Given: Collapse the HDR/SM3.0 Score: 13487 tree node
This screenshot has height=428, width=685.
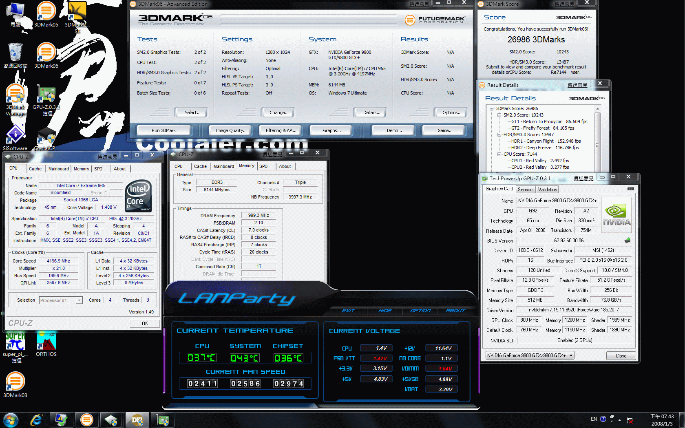Looking at the screenshot, I should click(499, 135).
